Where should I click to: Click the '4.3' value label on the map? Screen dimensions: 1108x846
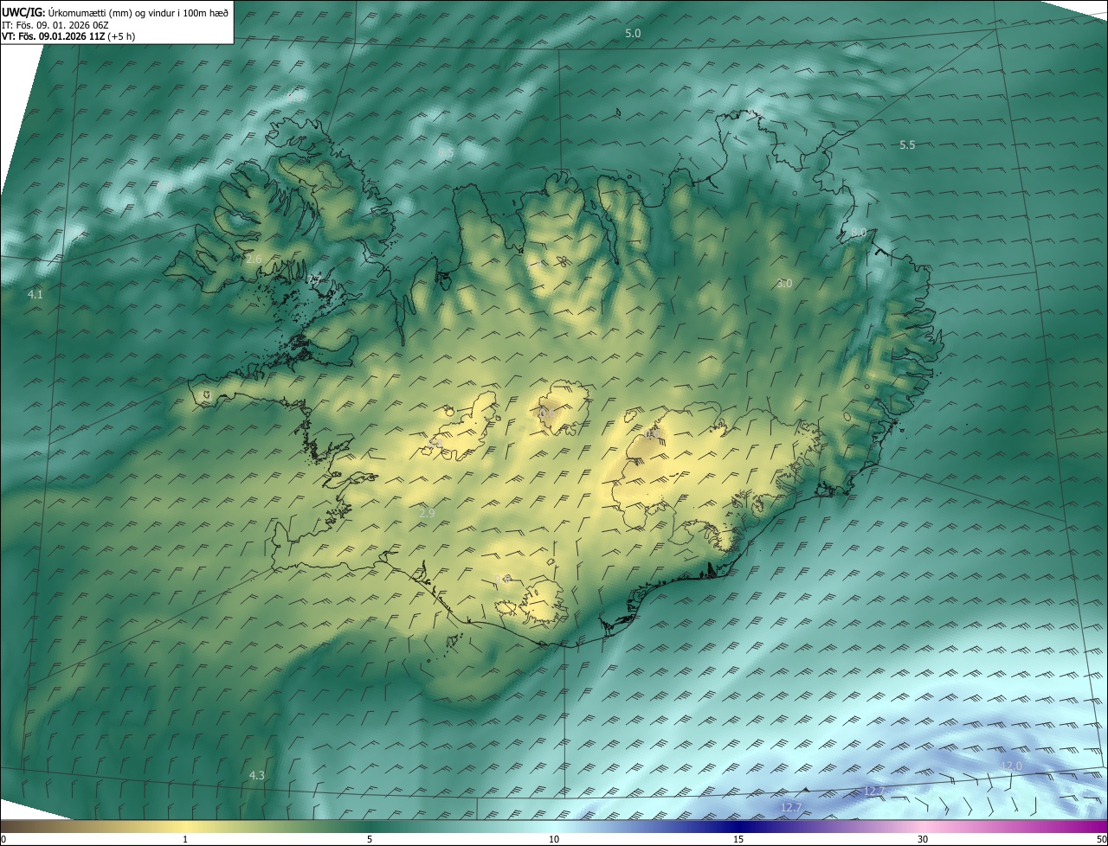(256, 775)
